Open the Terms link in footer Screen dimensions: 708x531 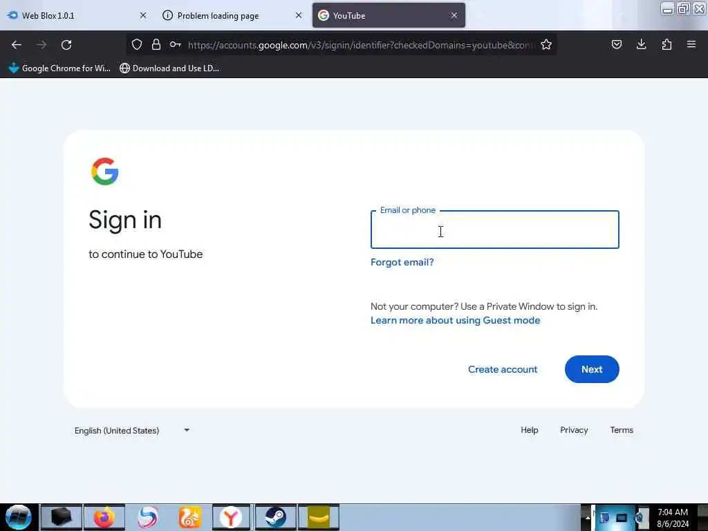[622, 430]
